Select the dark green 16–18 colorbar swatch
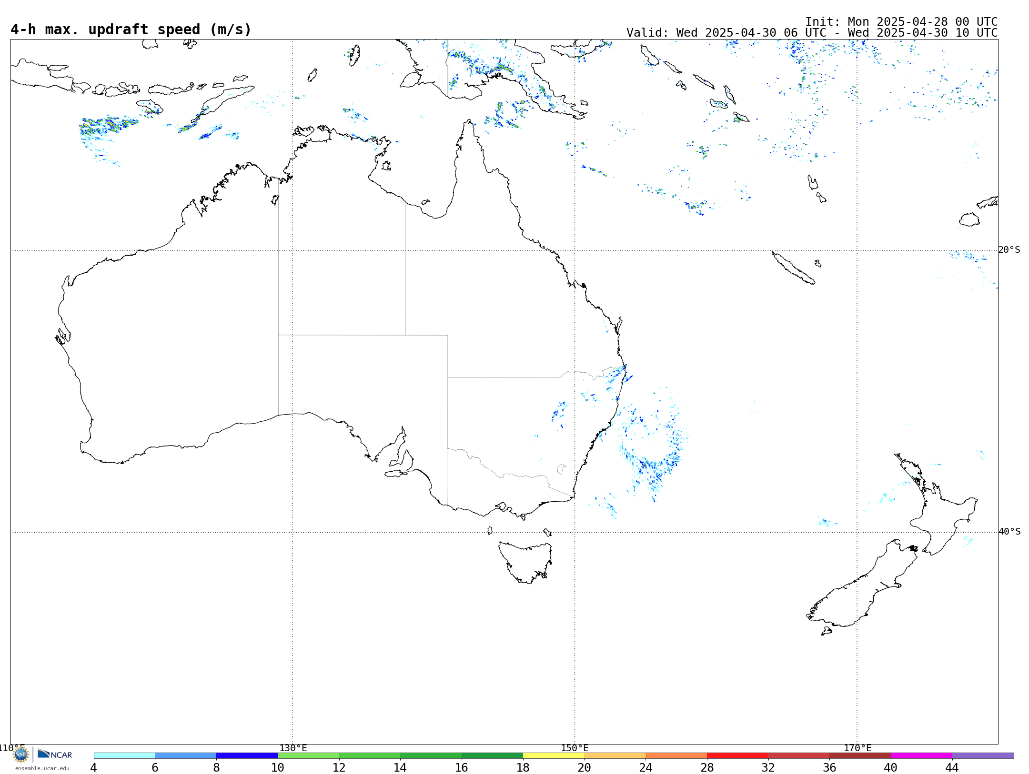 [492, 755]
